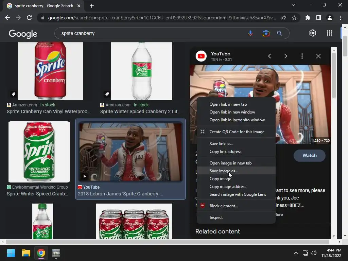The height and width of the screenshot is (261, 348).
Task: Open preview panel more options menu
Action: pos(302,56)
